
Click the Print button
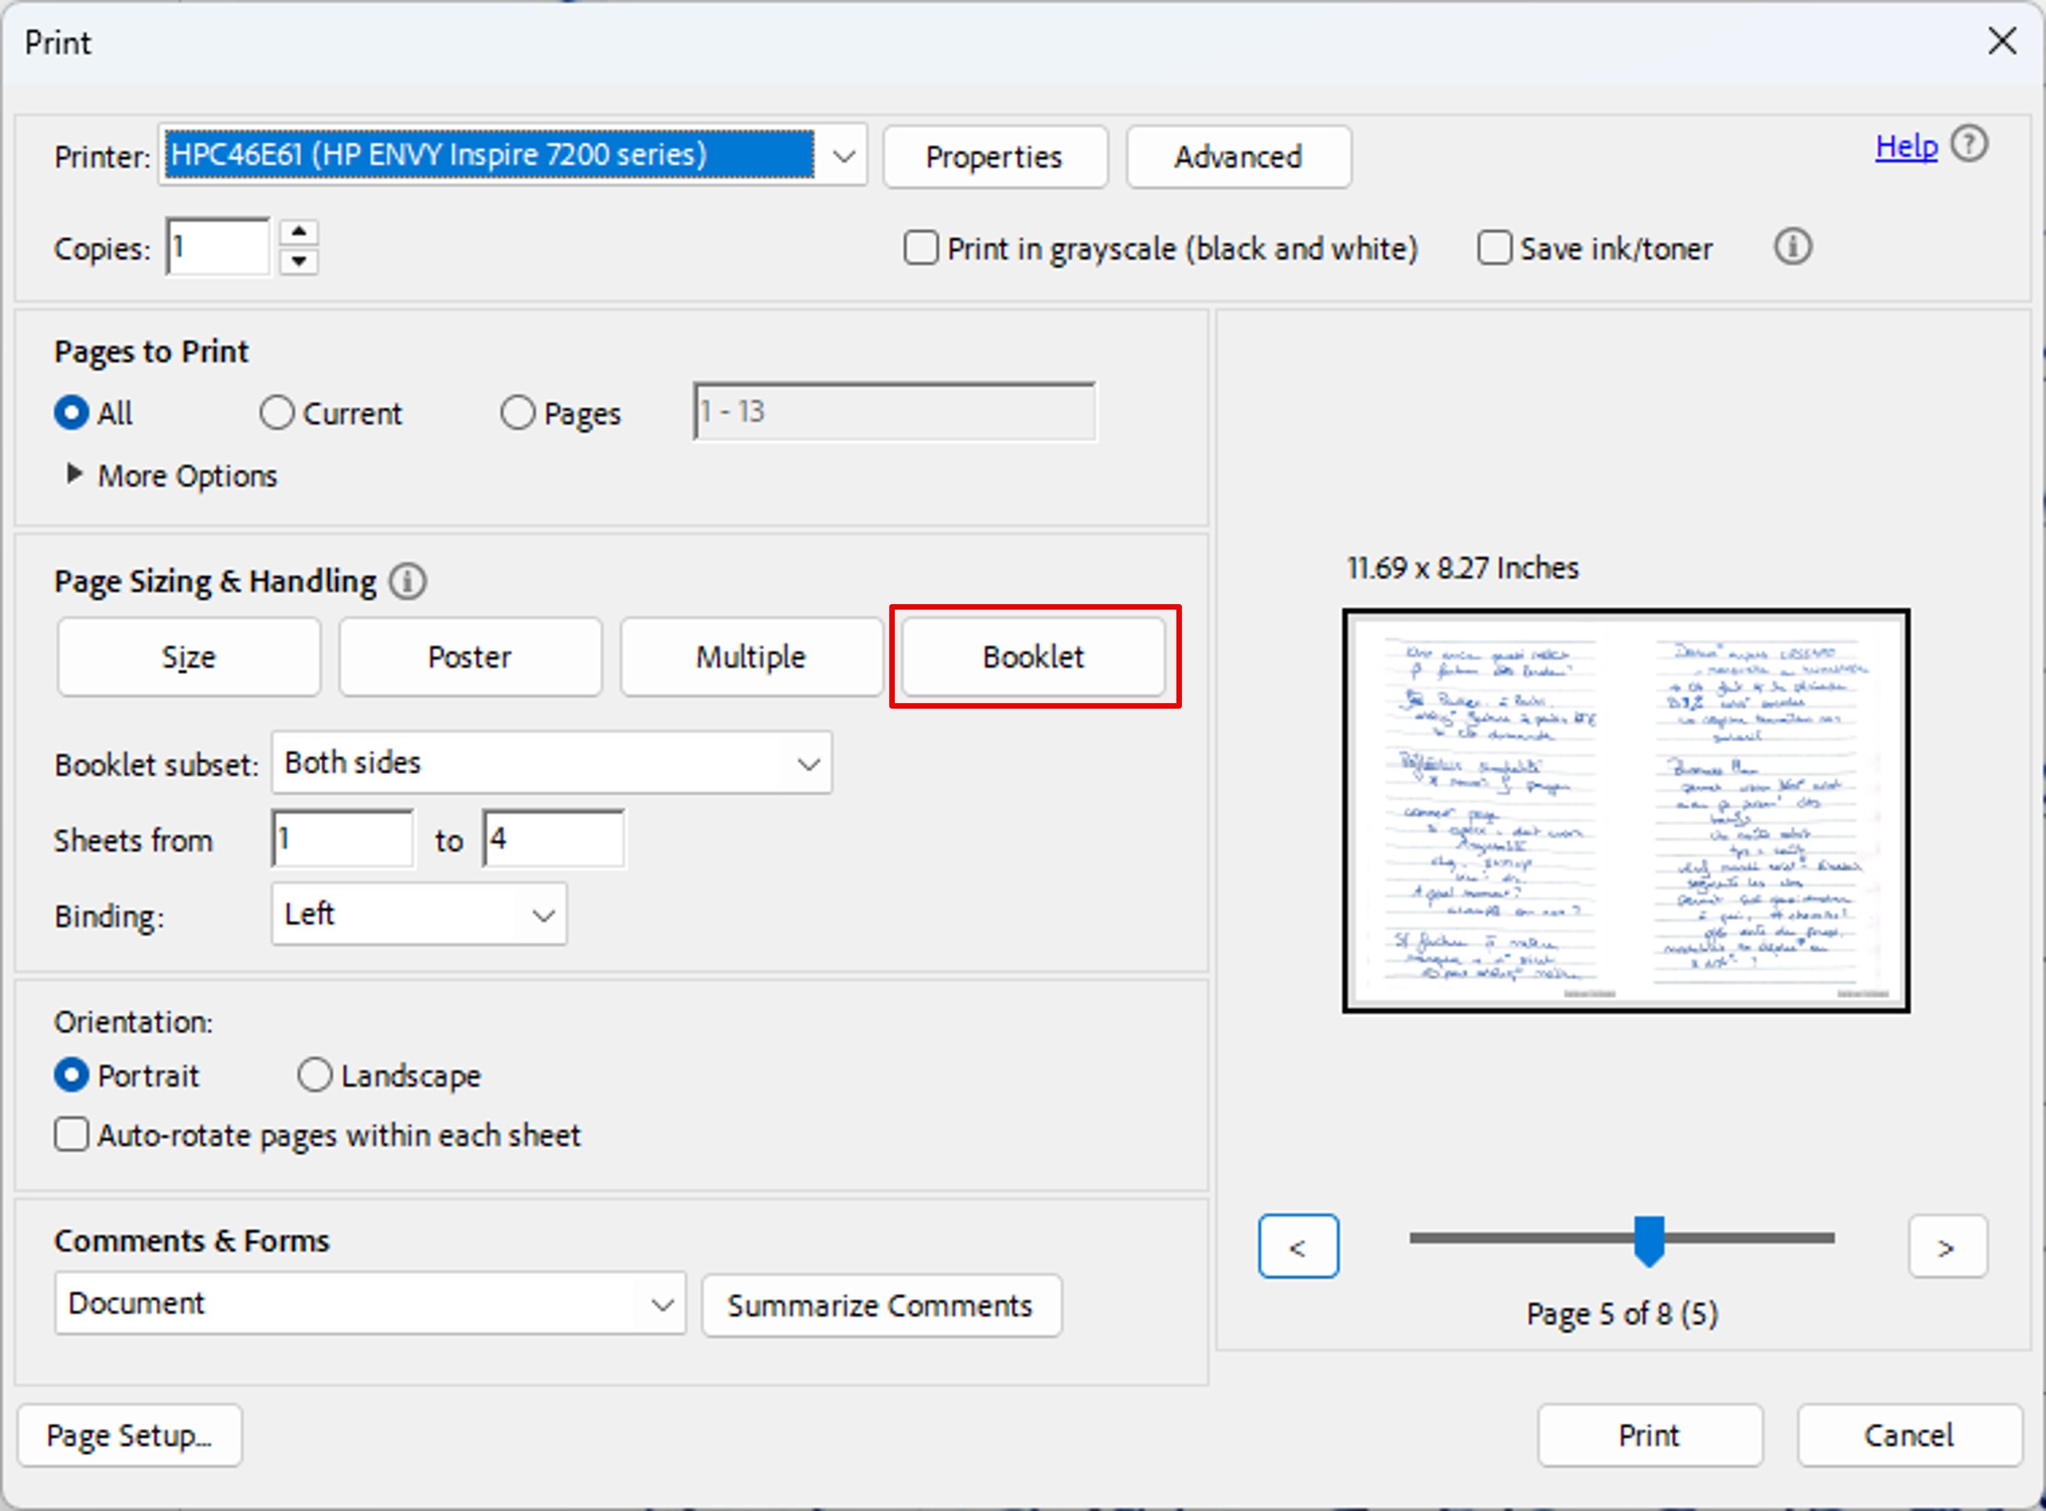(x=1650, y=1436)
